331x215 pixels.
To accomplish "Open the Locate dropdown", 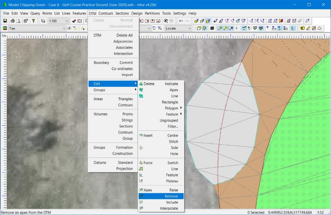I will [189, 28].
